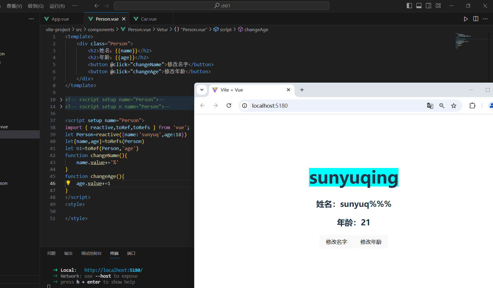Image resolution: width=493 pixels, height=288 pixels.
Task: Click the VS Code forward navigation arrow
Action: click(106, 6)
